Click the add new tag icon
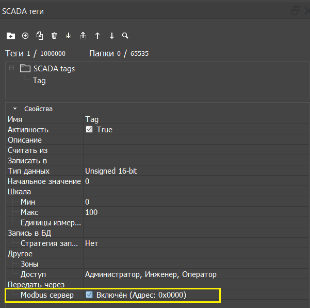The image size is (310, 308). (x=25, y=36)
